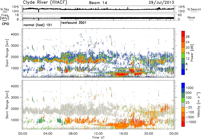Screen dimensions: 201x139
Task: Click the '18' frequency axis value
Action: pos(17,15)
